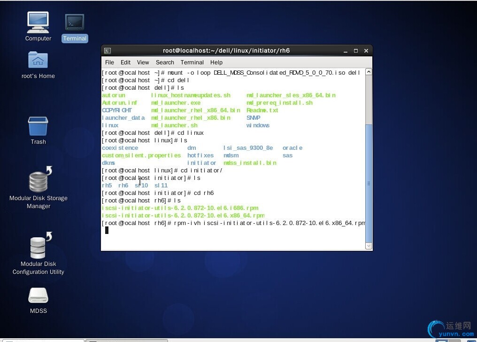The image size is (477, 342).
Task: Open the File menu in terminal
Action: tap(109, 62)
